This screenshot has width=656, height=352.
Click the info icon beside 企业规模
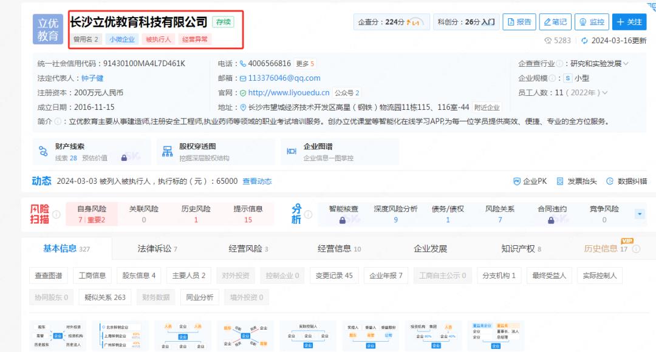[552, 78]
